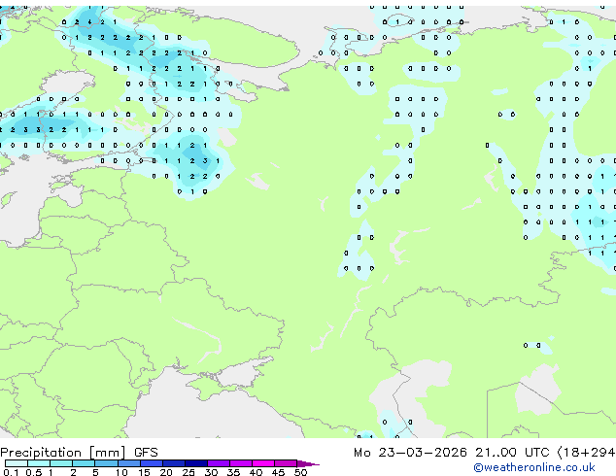Screen dimensions: 616x476
Task: Pick the bright pink swatch between 40 and 45
Action: [x=263, y=463]
